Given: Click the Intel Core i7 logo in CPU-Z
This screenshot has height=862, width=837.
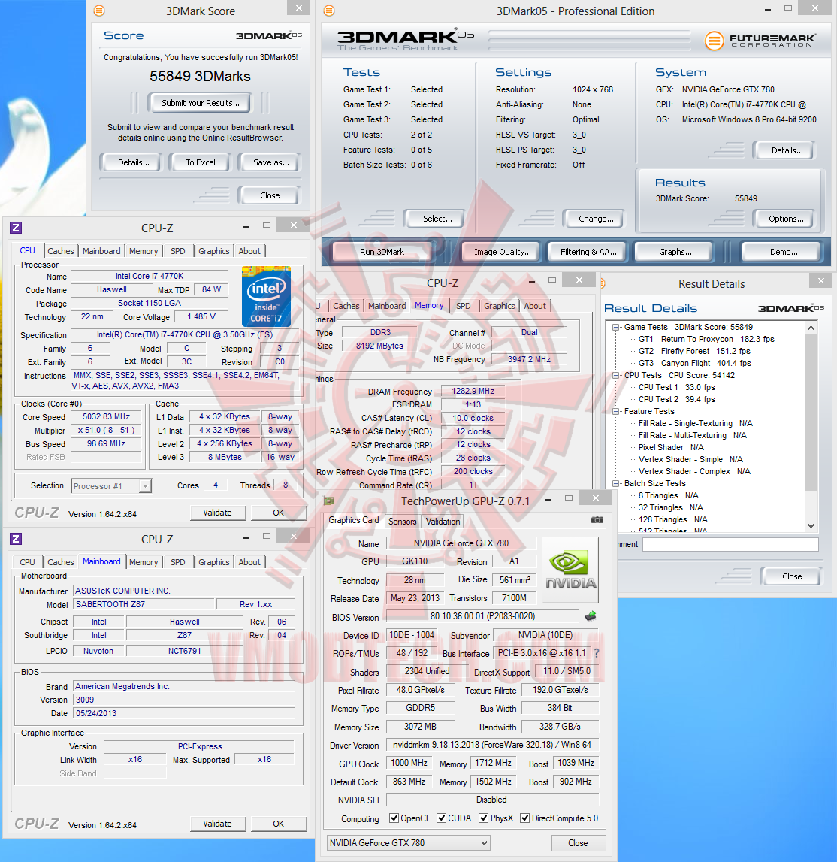Looking at the screenshot, I should (267, 296).
